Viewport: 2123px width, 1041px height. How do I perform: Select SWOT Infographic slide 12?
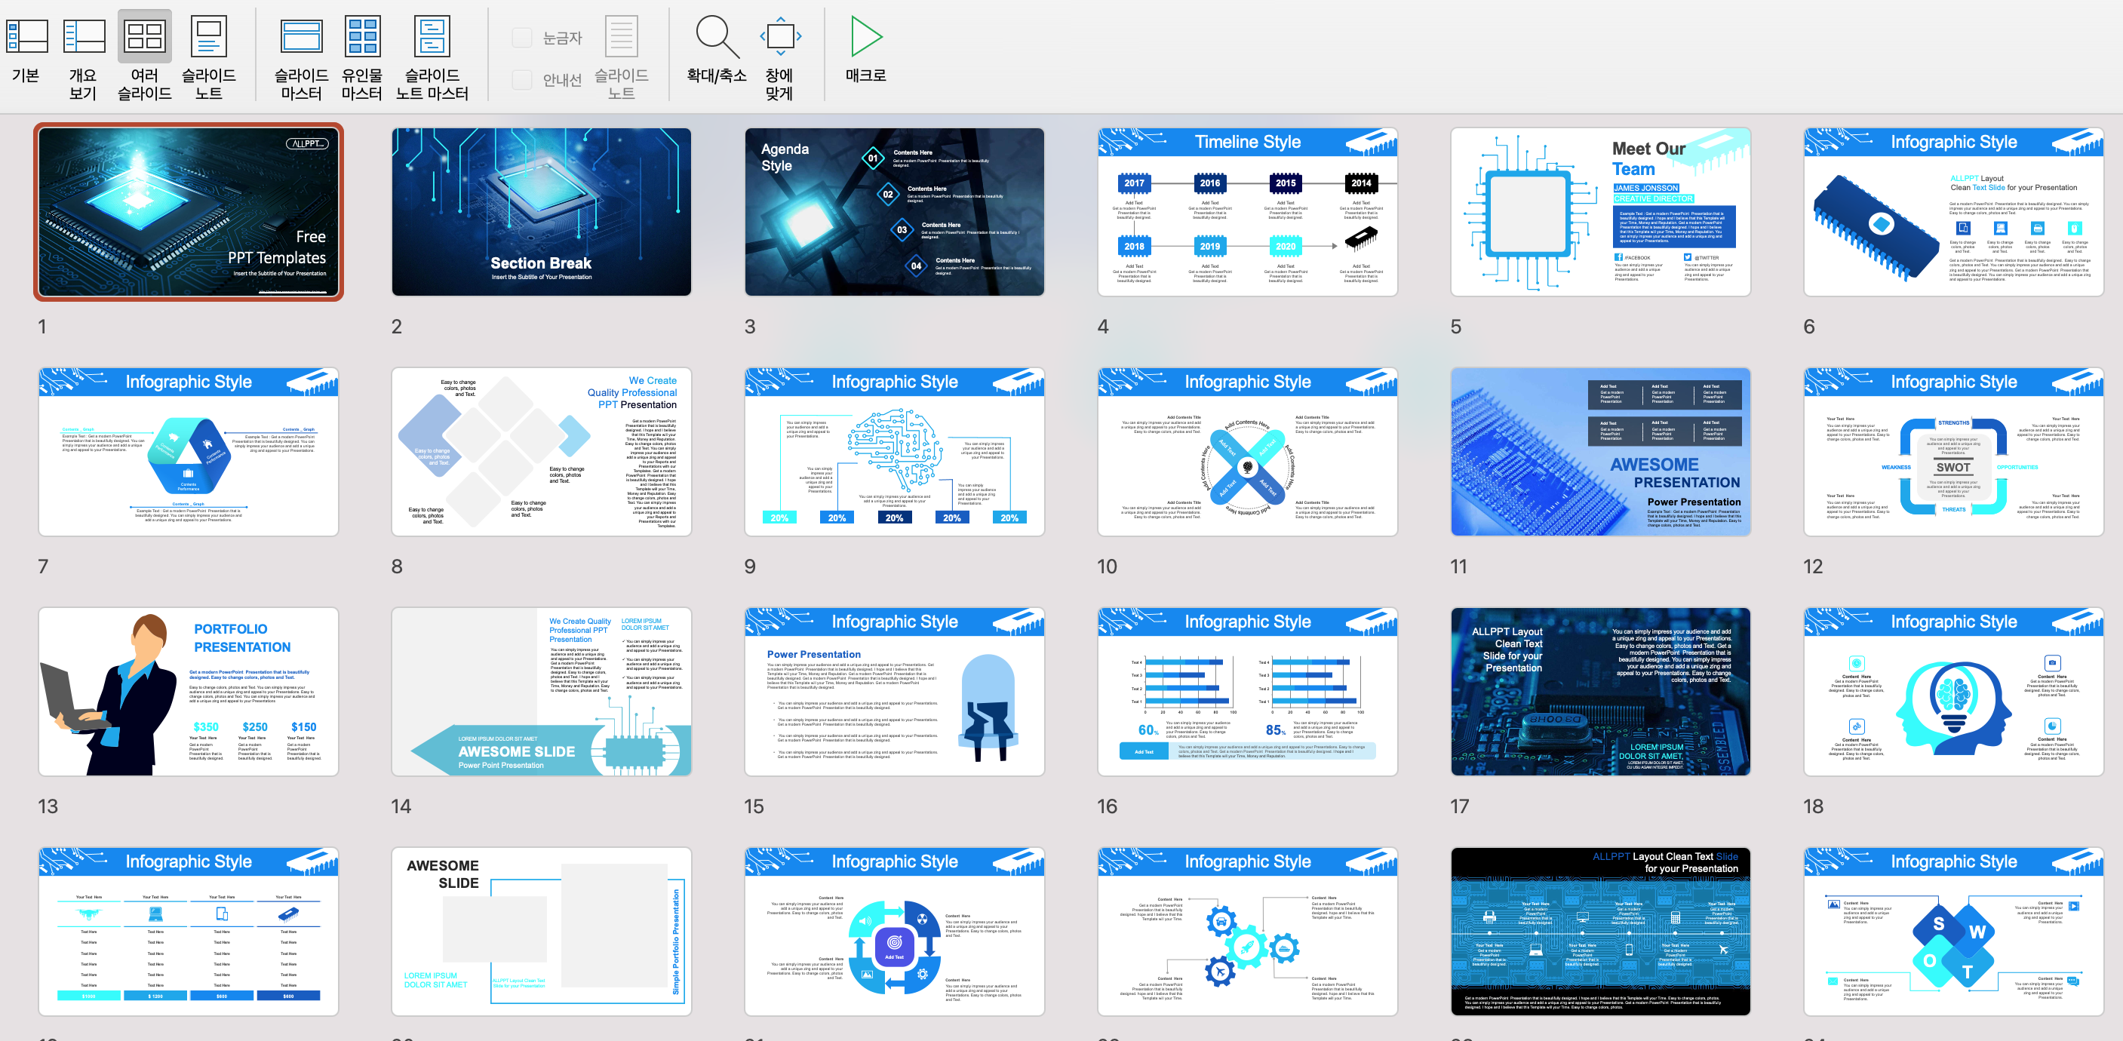click(1953, 452)
